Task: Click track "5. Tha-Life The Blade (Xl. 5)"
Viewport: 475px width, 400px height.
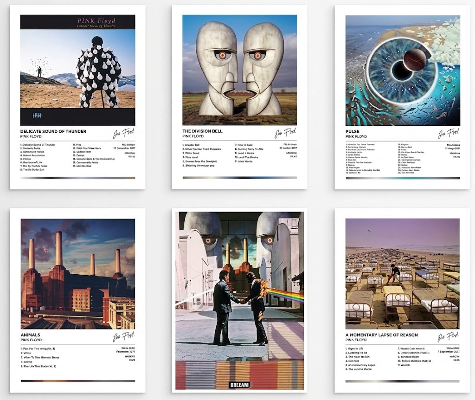Action: (x=38, y=367)
